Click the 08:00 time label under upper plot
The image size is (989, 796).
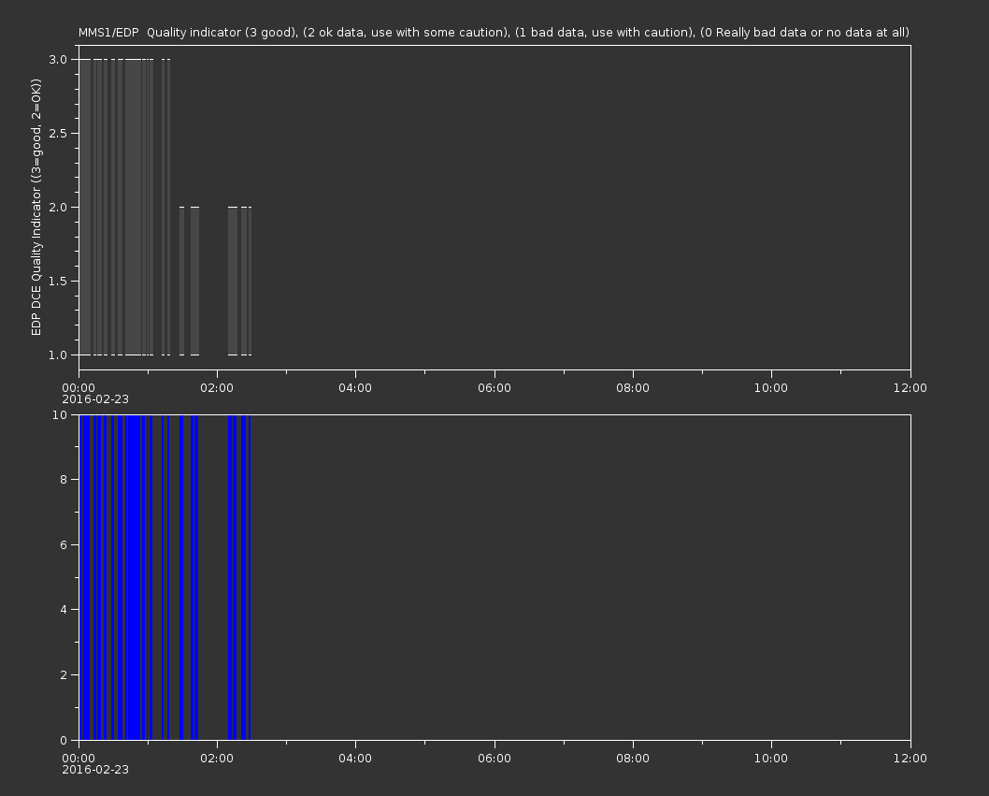click(x=633, y=387)
